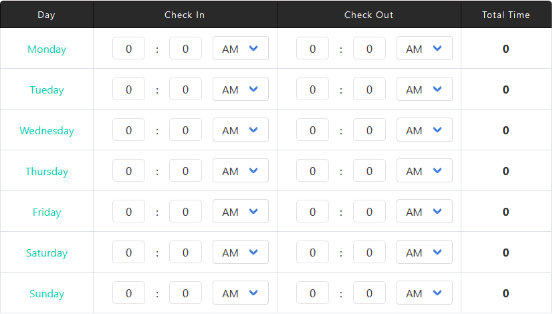This screenshot has width=553, height=314.
Task: Focus Saturday check-in minute field
Action: (x=185, y=252)
